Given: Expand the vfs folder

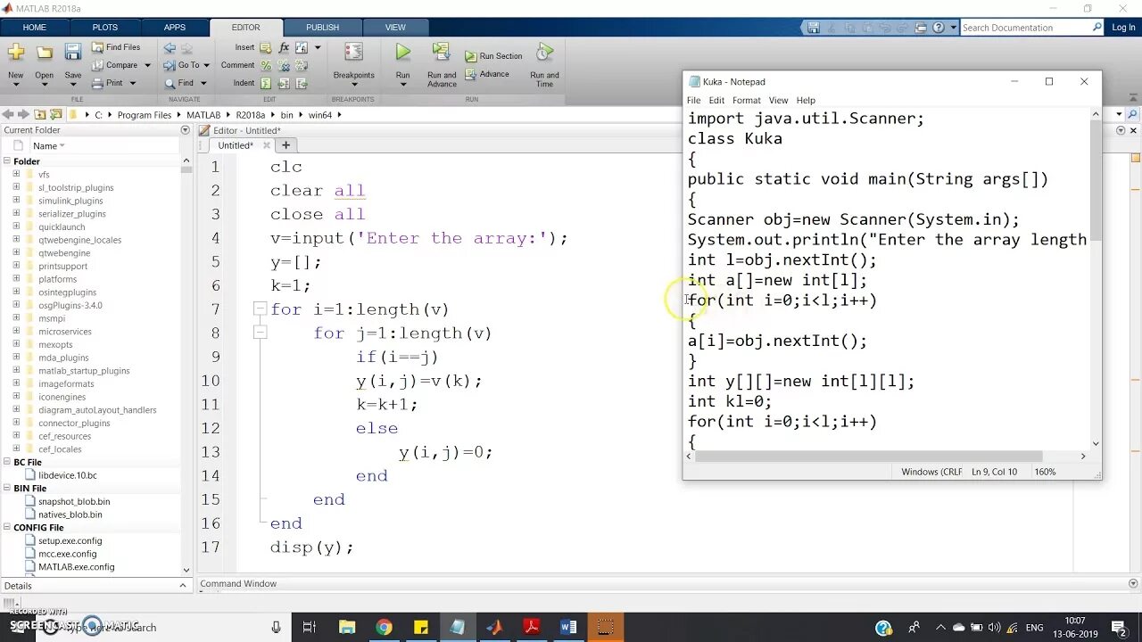Looking at the screenshot, I should pos(16,175).
